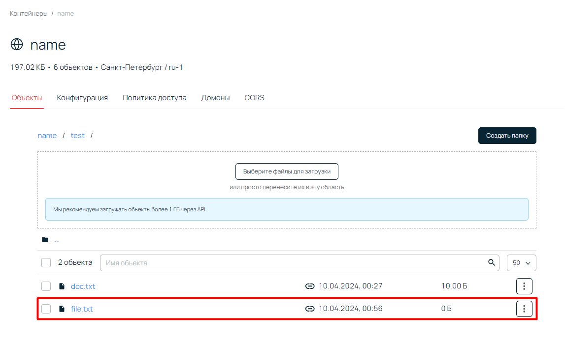Copy the link icon for doc.txt
This screenshot has height=342, width=565.
pos(310,286)
